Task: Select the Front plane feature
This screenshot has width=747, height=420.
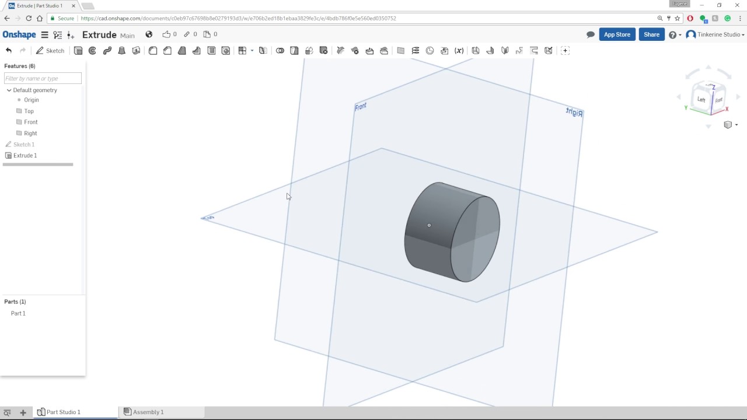Action: pos(30,122)
